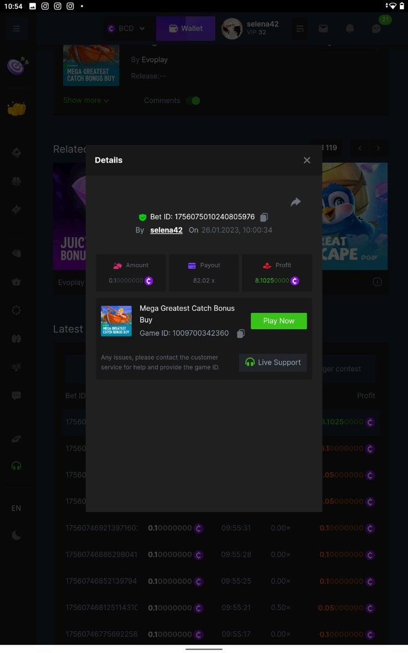View notifications bell icon
This screenshot has height=653, width=408.
coord(350,28)
